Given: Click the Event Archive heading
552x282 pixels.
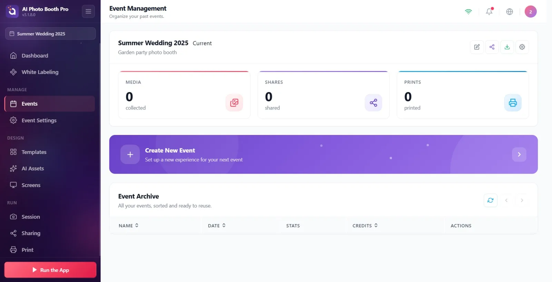Looking at the screenshot, I should click(138, 196).
